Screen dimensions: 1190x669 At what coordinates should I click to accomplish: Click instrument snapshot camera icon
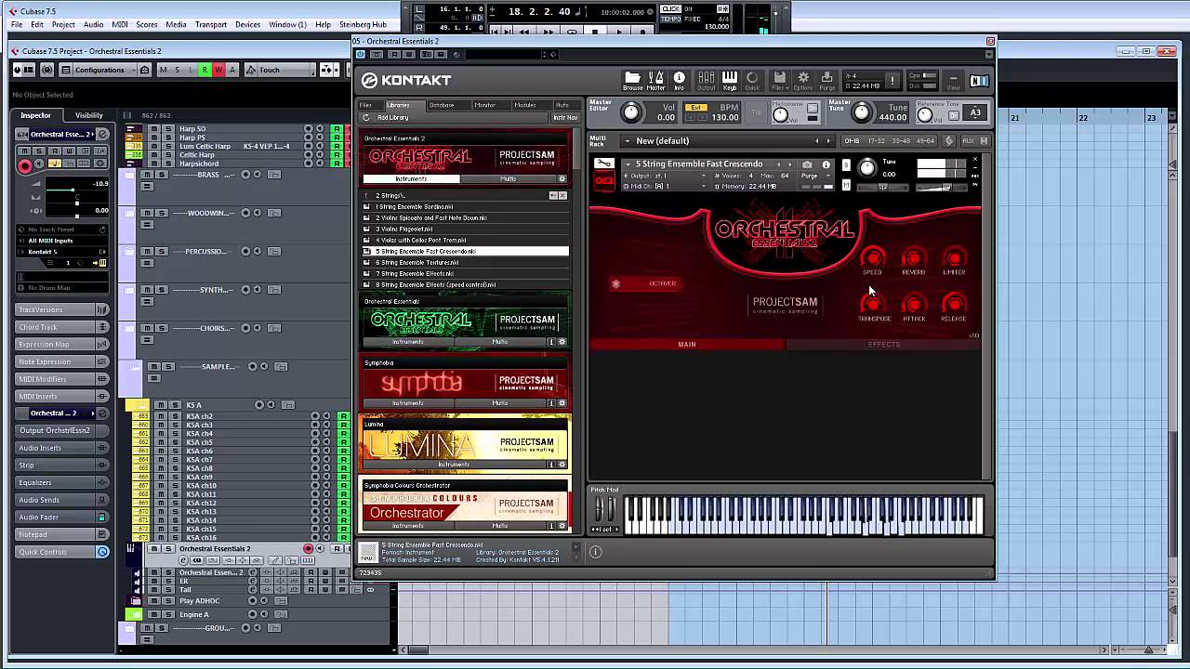[807, 164]
